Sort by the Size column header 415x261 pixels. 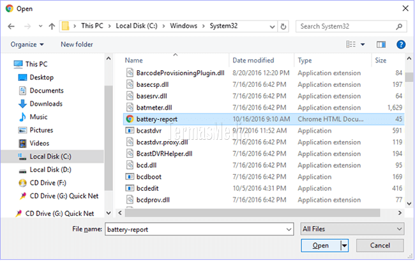point(381,60)
